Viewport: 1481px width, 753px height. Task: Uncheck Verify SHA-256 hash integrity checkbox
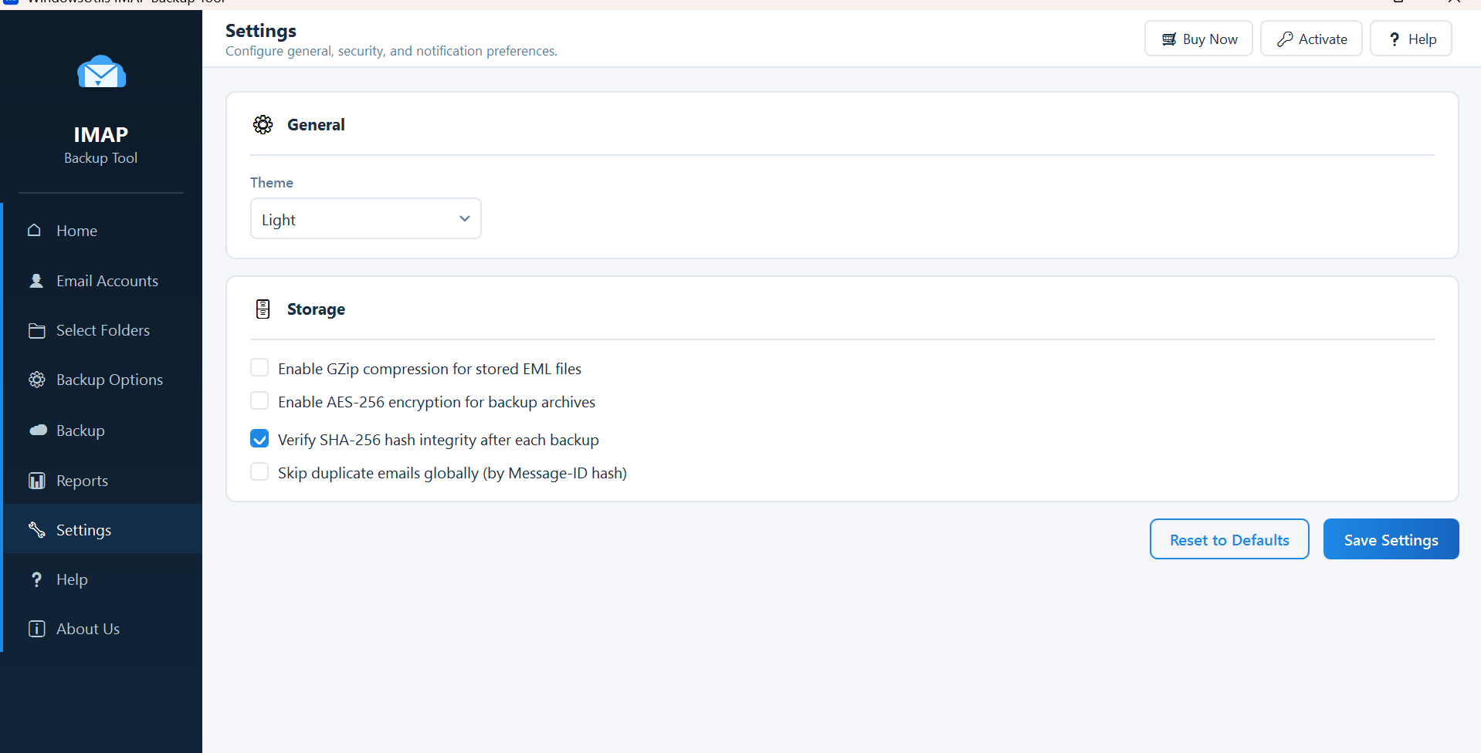tap(259, 438)
